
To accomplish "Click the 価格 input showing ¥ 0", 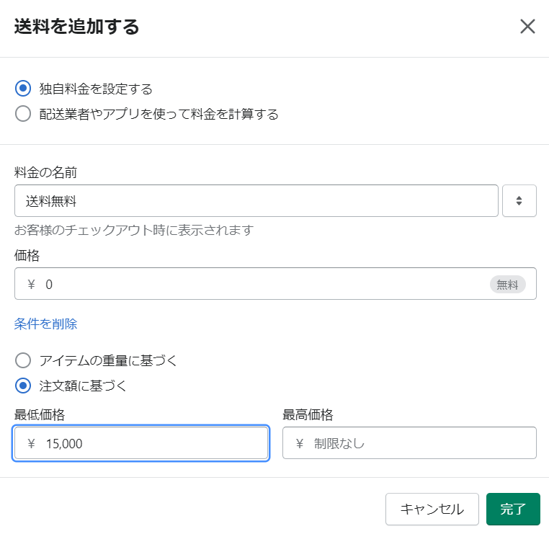I will point(275,284).
